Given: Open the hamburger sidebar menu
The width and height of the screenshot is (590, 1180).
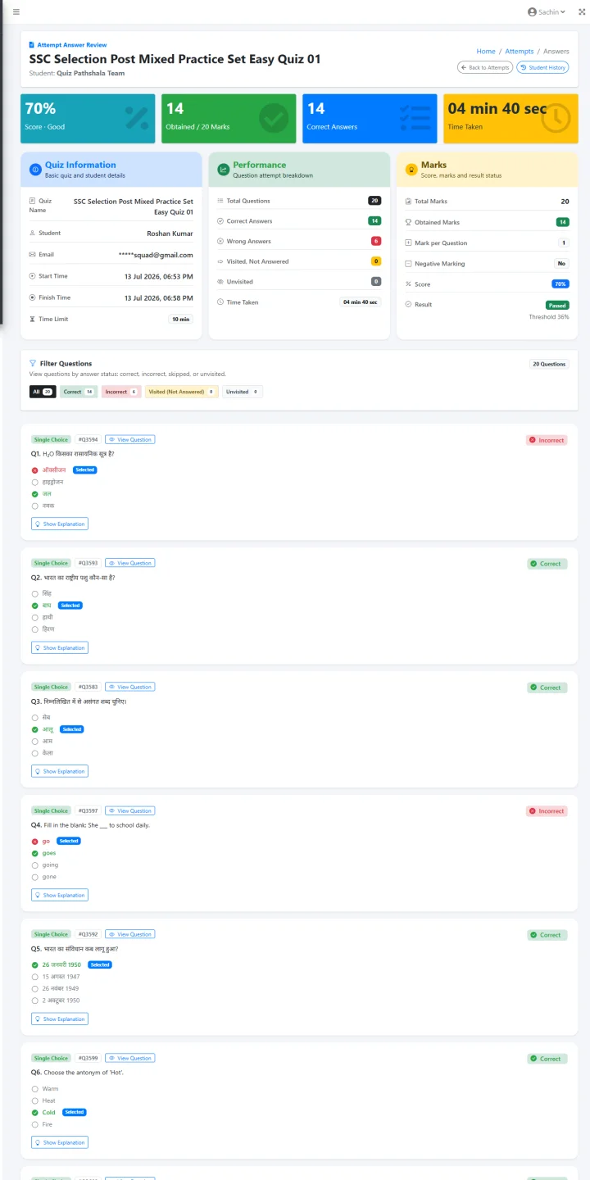Looking at the screenshot, I should (16, 11).
